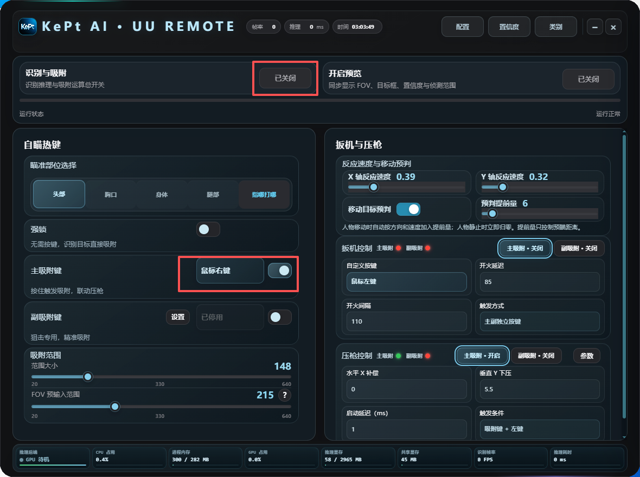Select 胸口 aim target
Image resolution: width=640 pixels, height=477 pixels.
pyautogui.click(x=111, y=195)
